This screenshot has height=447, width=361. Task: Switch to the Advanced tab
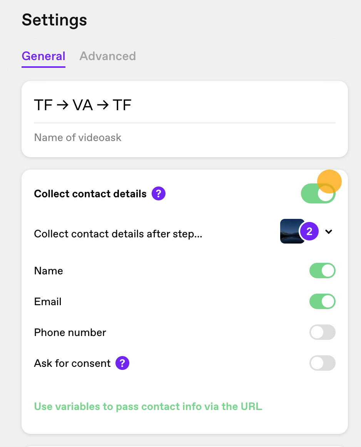(x=108, y=56)
